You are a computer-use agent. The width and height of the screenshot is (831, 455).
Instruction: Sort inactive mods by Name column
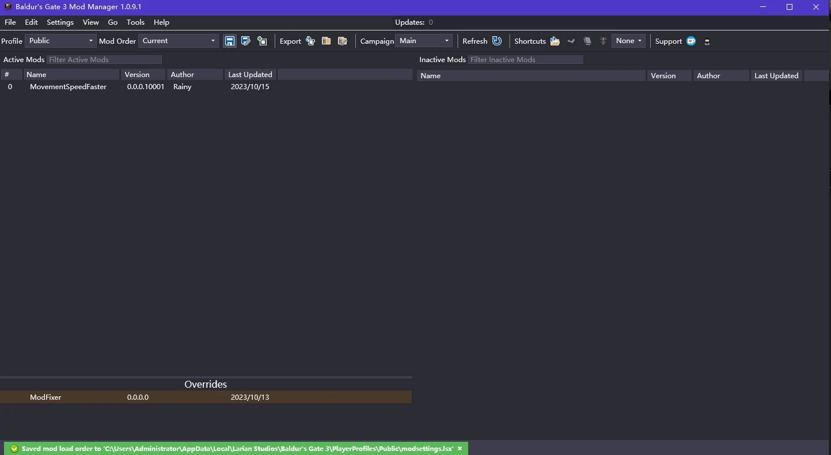pyautogui.click(x=531, y=75)
